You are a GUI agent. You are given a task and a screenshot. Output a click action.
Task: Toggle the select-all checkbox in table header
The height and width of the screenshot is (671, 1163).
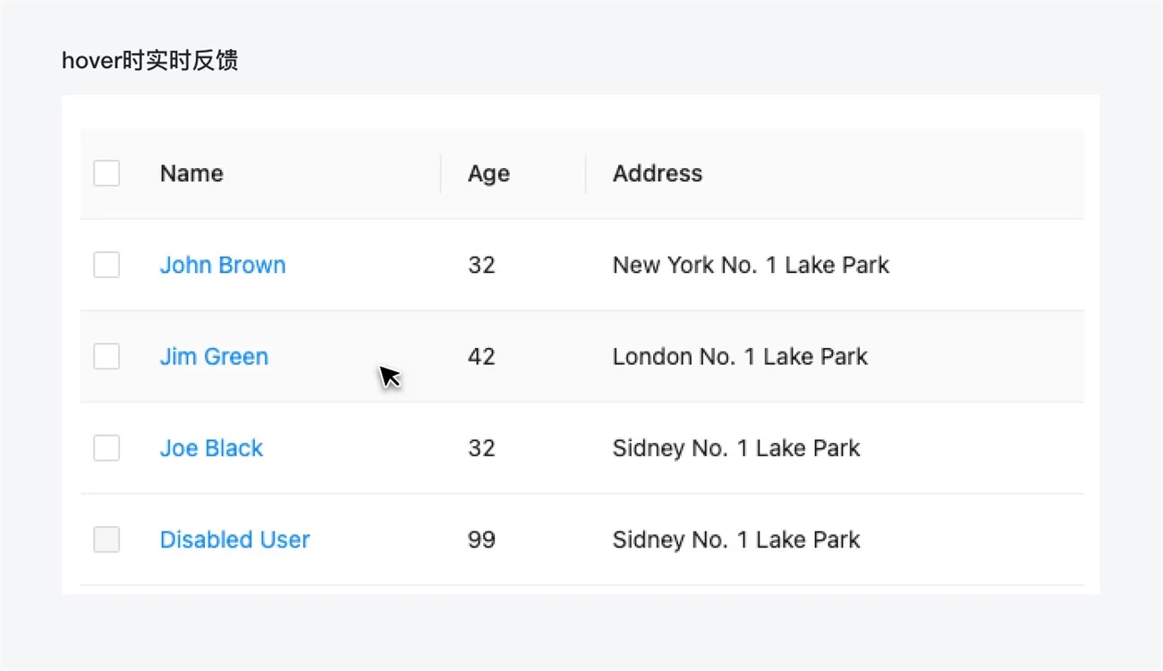click(x=106, y=174)
